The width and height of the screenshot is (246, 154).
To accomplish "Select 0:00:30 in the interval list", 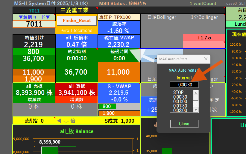I will [x=180, y=97].
